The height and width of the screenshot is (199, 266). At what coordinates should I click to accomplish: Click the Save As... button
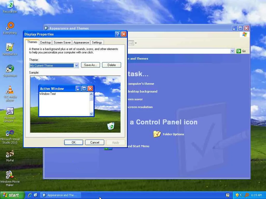(x=90, y=65)
